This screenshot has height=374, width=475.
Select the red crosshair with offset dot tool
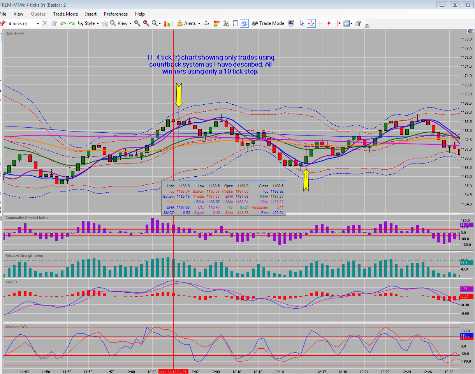(338, 23)
